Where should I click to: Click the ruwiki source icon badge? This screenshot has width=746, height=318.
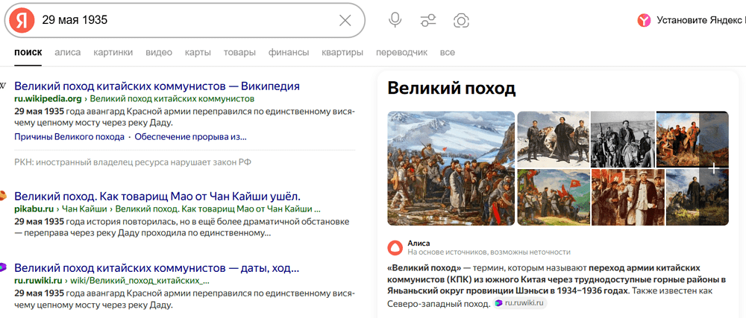(x=498, y=302)
